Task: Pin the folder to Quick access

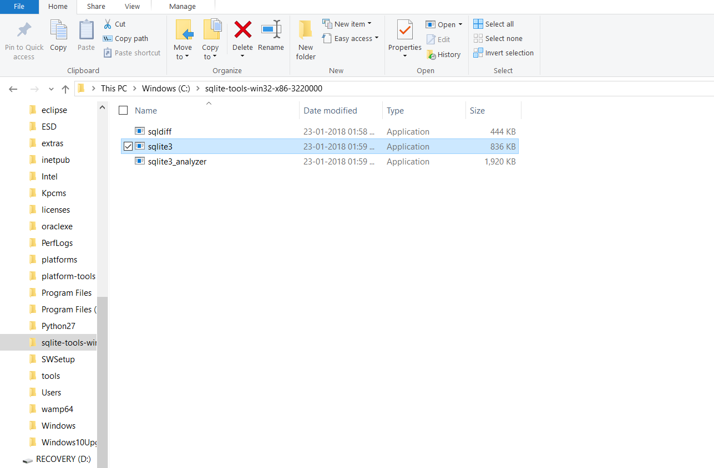Action: point(24,40)
